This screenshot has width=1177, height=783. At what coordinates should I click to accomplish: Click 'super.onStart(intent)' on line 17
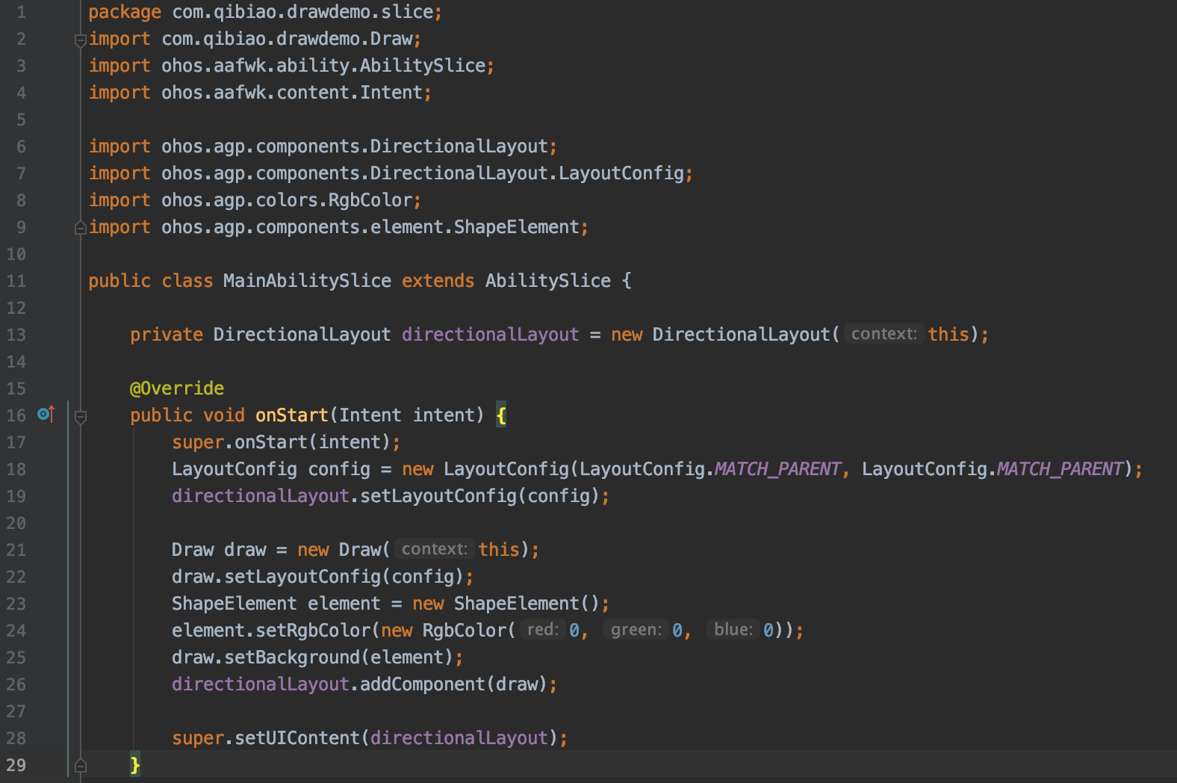tap(282, 442)
